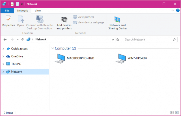Expand the Quick access tree node
181x116 pixels.
(x=3, y=49)
